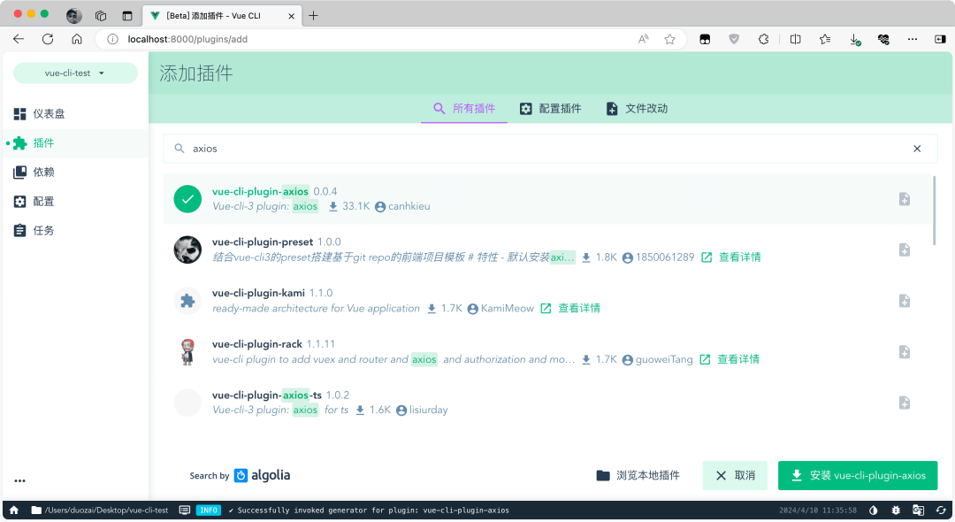Select the vue-cli-plugin-preset avatar

[x=187, y=249]
